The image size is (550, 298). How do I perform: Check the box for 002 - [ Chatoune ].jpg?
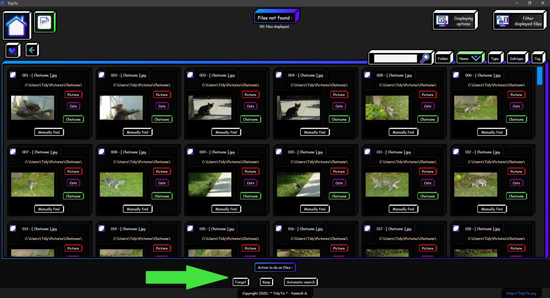pos(101,75)
